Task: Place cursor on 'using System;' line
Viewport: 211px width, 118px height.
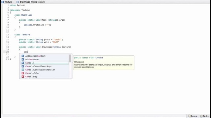Action: 17,5
